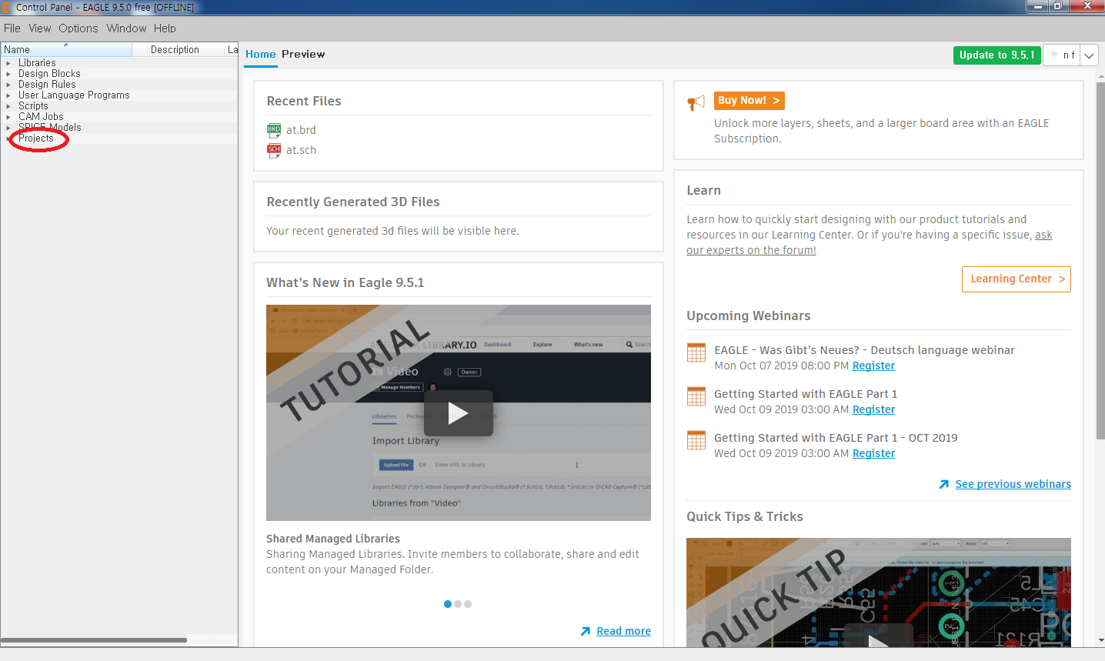Open the Help menu

tap(165, 28)
